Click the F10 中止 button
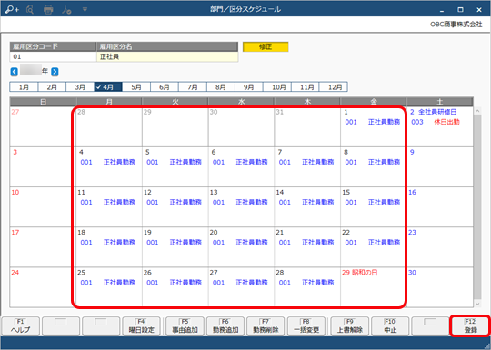The width and height of the screenshot is (491, 350). coord(390,326)
